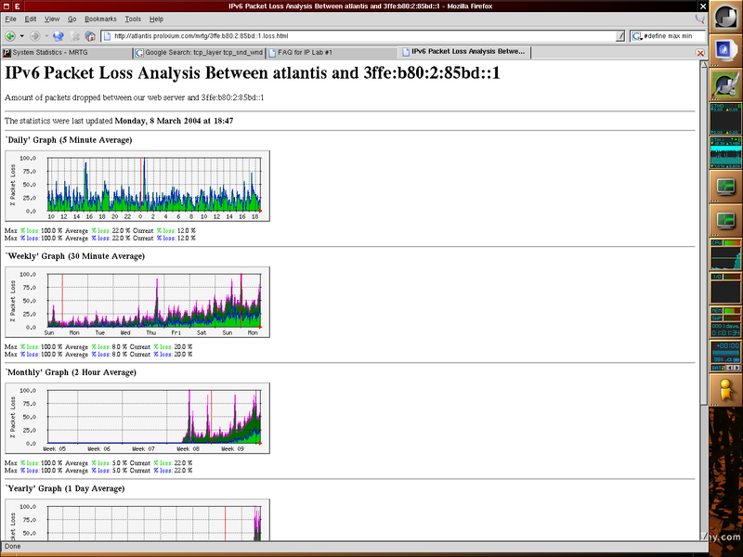This screenshot has height=557, width=743.
Task: Open the Go menu
Action: click(x=72, y=19)
